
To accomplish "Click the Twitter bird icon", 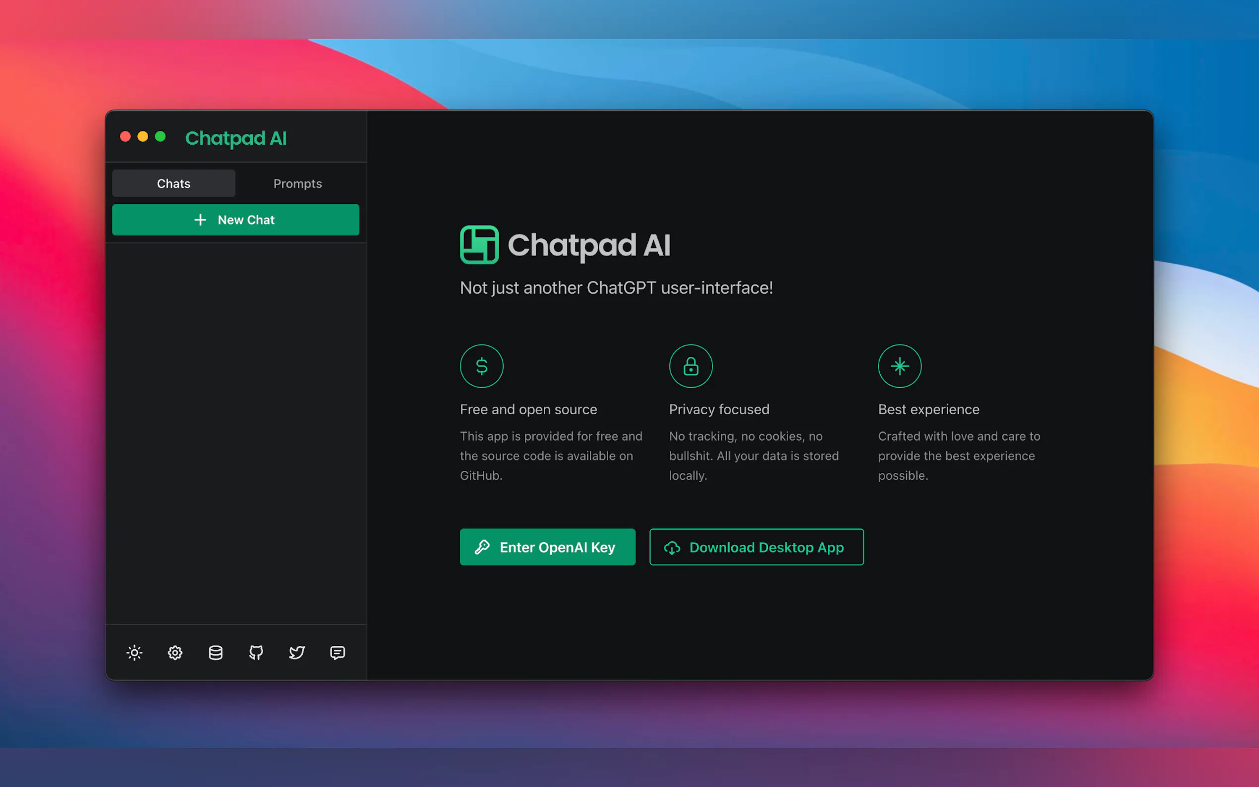I will [x=297, y=652].
